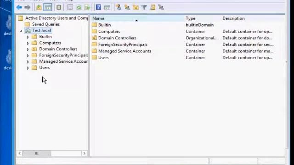The width and height of the screenshot is (294, 165).
Task: Expand the Builtin node in the tree
Action: [x=28, y=37]
